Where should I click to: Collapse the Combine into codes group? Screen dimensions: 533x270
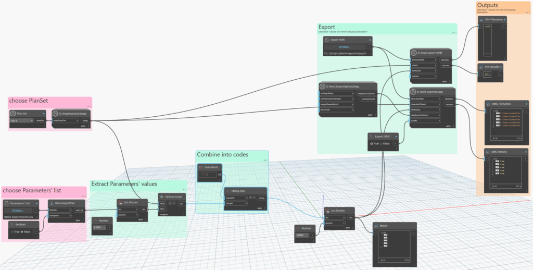tap(265, 161)
